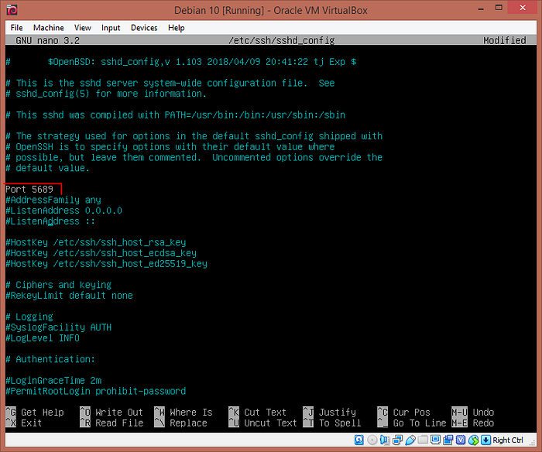Image resolution: width=542 pixels, height=452 pixels.
Task: Click the sshd_config(5) for more information line
Action: coord(107,94)
